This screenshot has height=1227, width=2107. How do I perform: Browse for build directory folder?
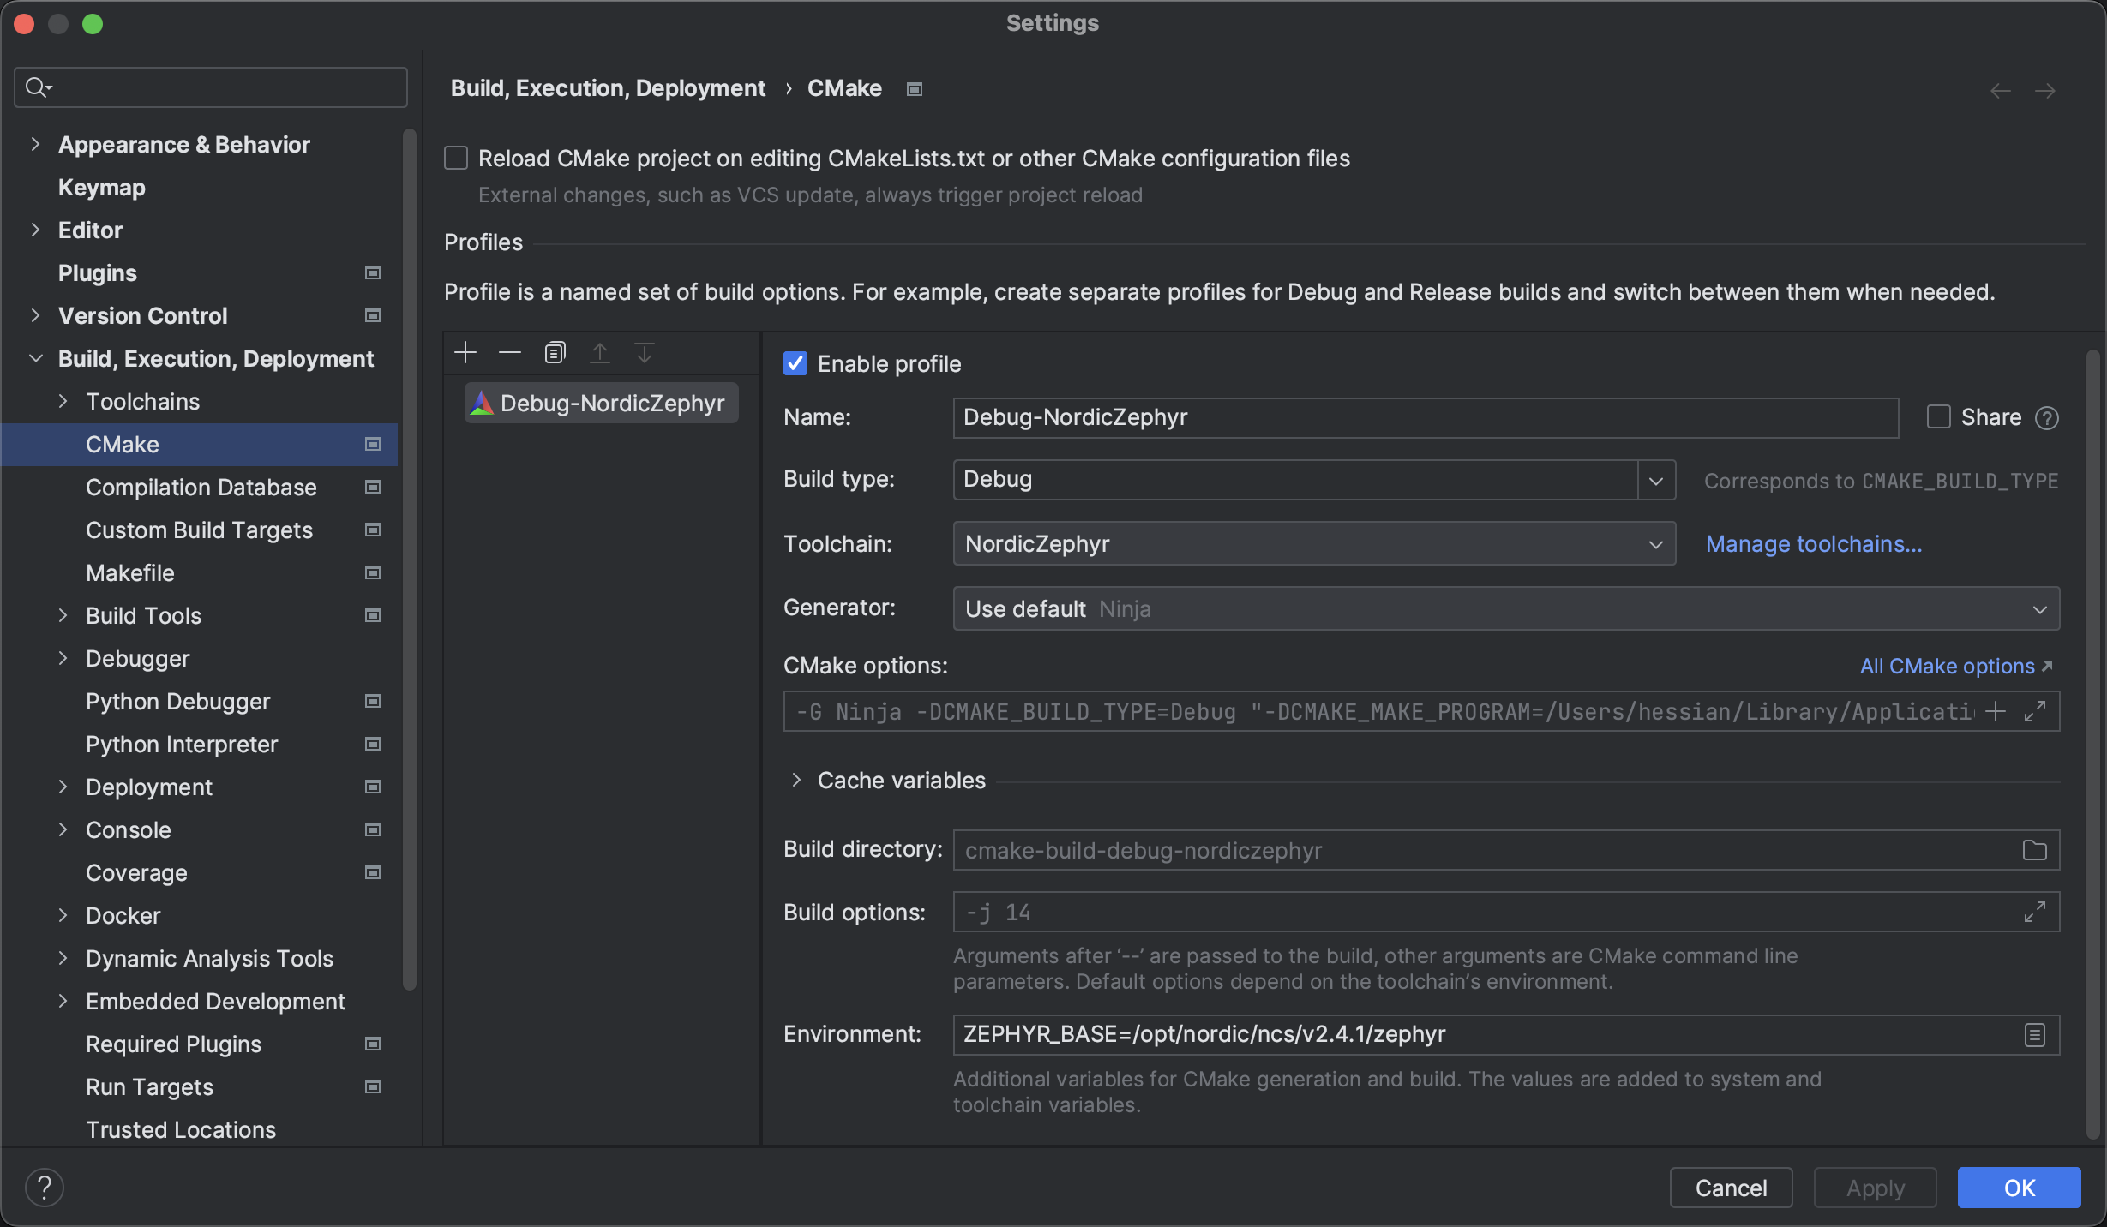click(2035, 850)
